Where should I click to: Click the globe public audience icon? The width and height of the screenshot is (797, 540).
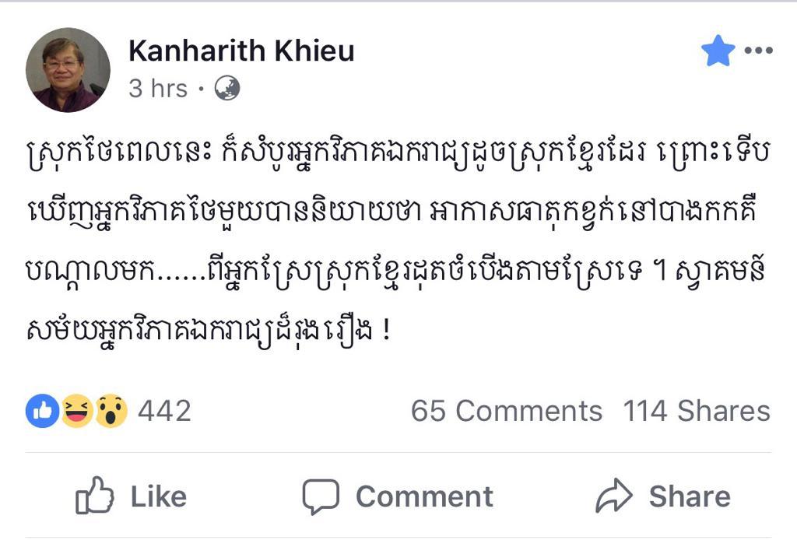[x=227, y=89]
